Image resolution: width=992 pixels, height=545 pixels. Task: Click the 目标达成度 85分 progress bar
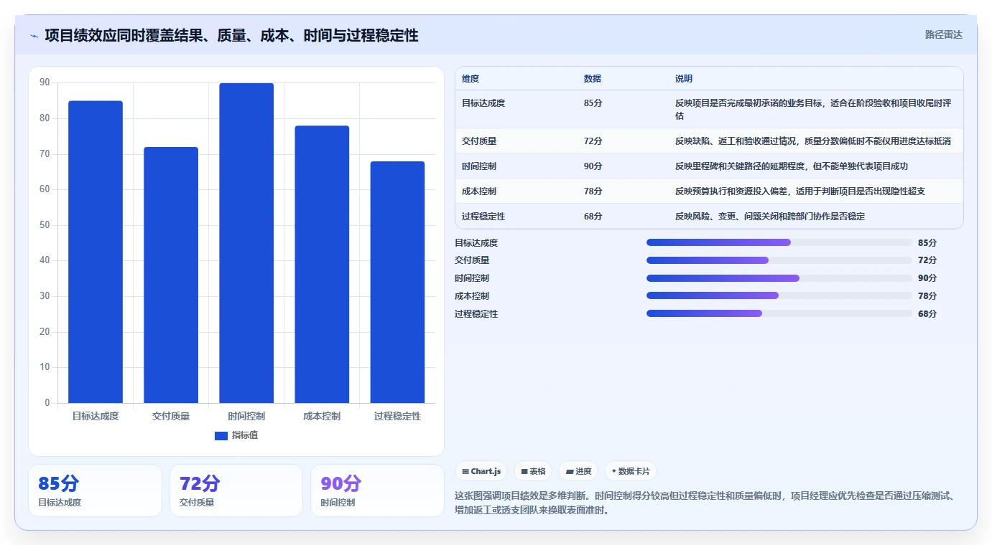click(x=779, y=242)
